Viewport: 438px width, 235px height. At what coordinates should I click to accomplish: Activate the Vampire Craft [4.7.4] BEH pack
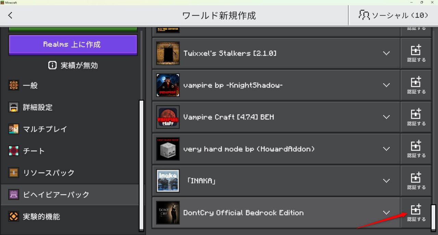(416, 117)
